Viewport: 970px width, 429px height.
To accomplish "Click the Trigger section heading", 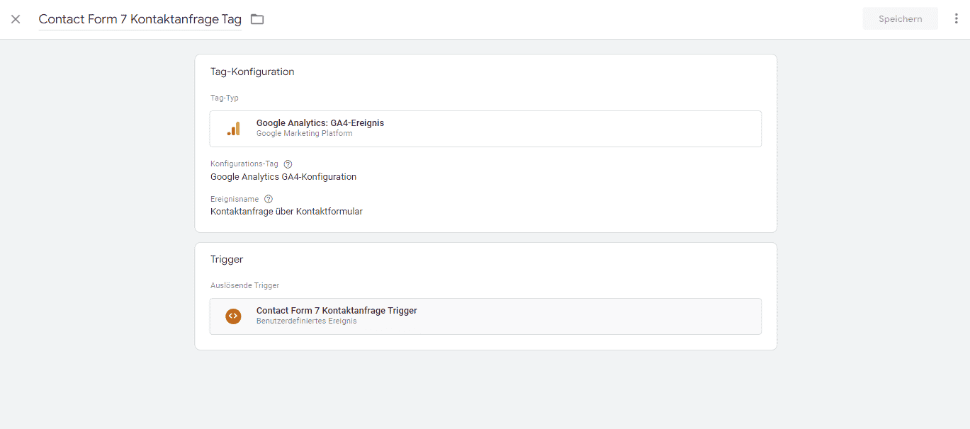I will pyautogui.click(x=227, y=260).
